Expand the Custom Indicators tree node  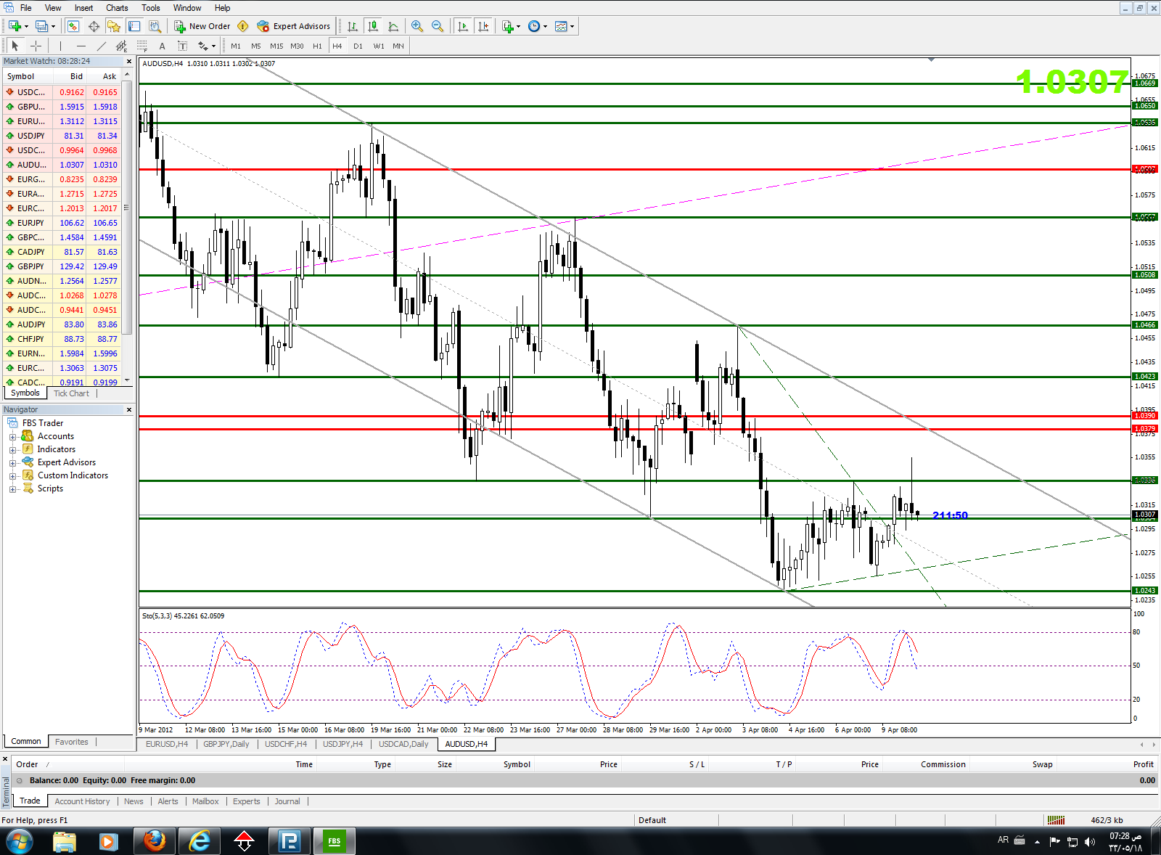(x=12, y=476)
